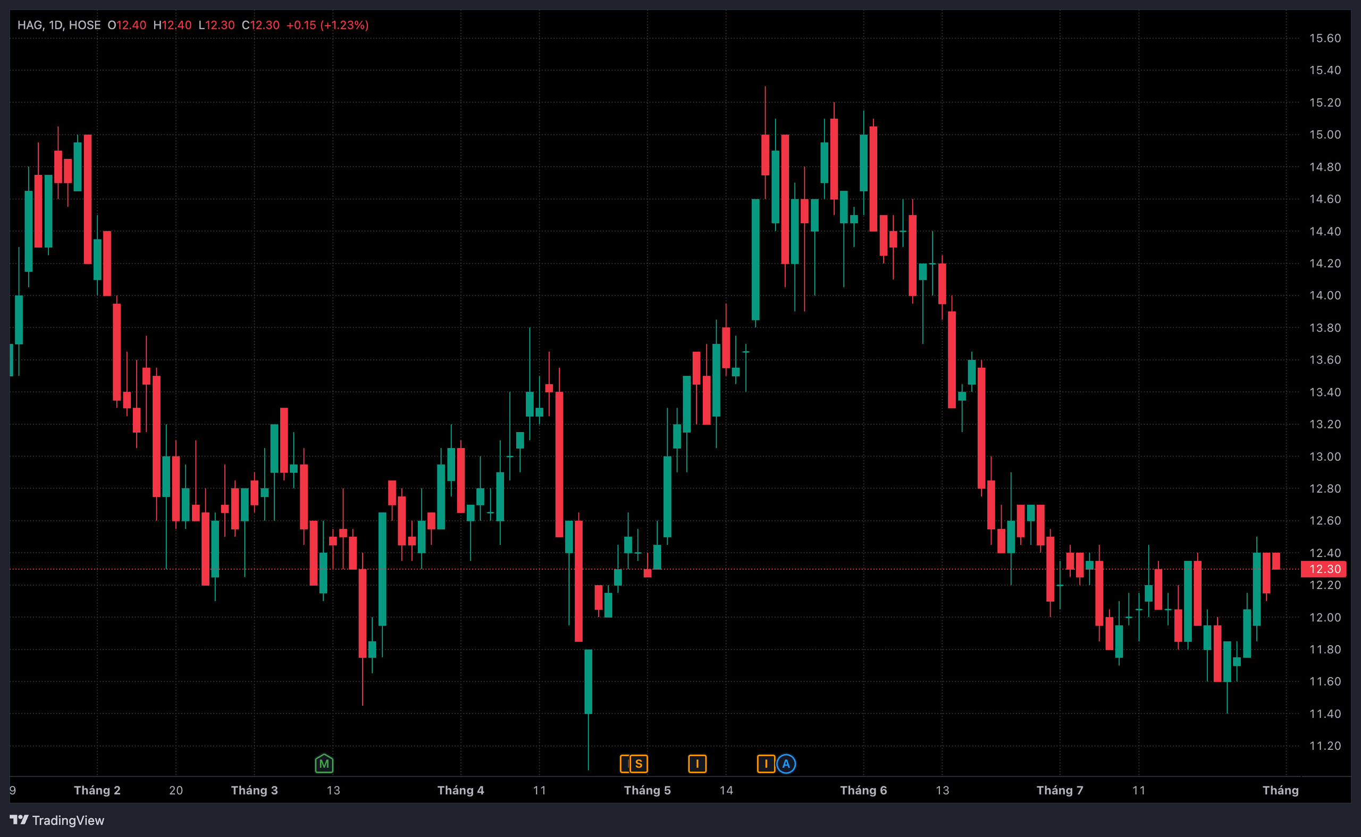
Task: Click the red 12.30 current price label
Action: pos(1323,569)
